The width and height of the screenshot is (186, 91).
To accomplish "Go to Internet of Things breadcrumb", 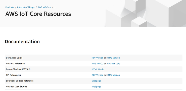I will (26, 7).
